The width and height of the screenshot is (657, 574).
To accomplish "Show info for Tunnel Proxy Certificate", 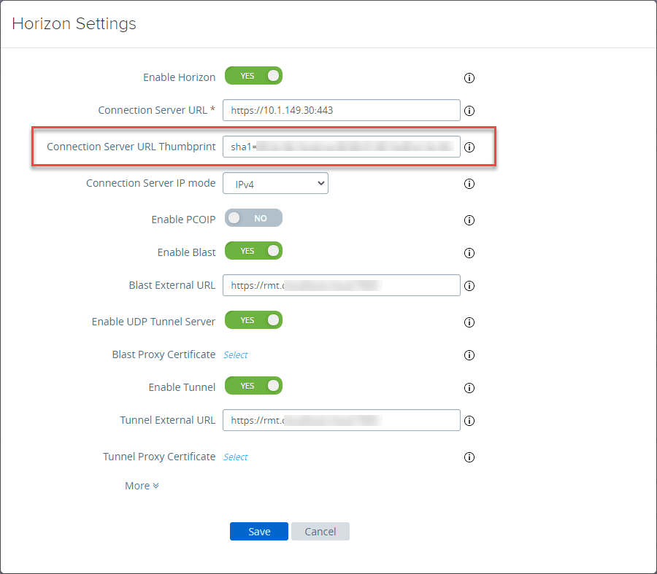I will pos(469,457).
